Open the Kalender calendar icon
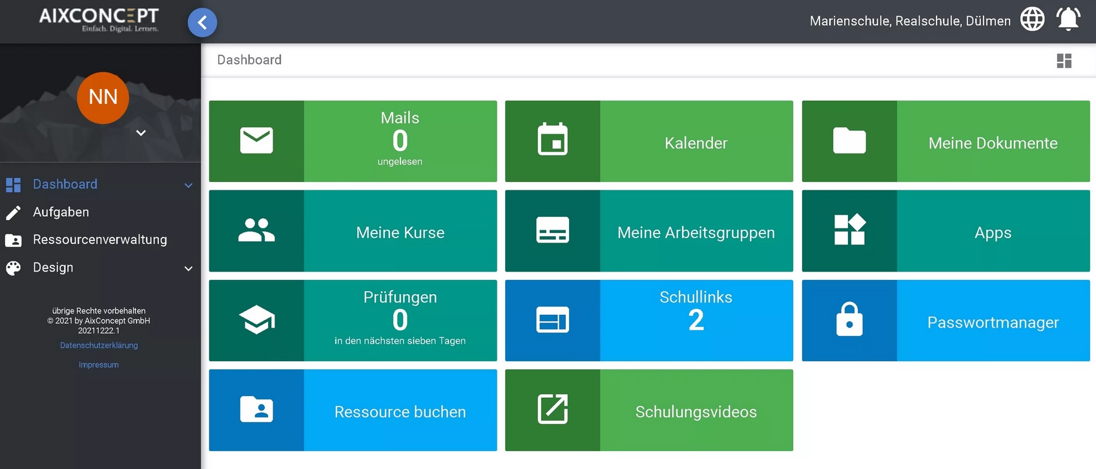Viewport: 1096px width, 469px height. point(552,140)
